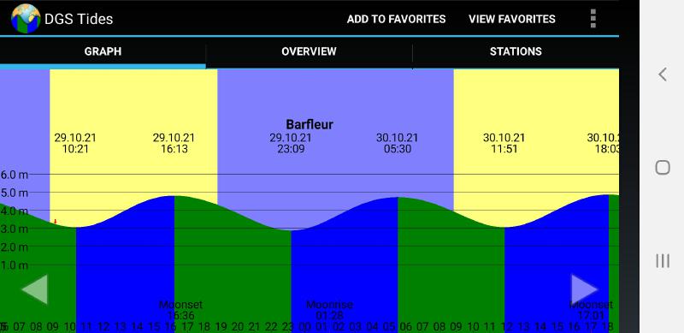This screenshot has height=333, width=684.
Task: Select the GRAPH tab
Action: point(103,51)
